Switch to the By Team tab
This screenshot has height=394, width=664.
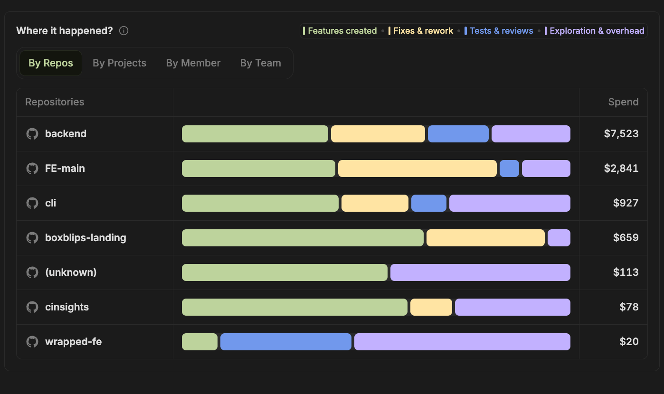point(261,63)
